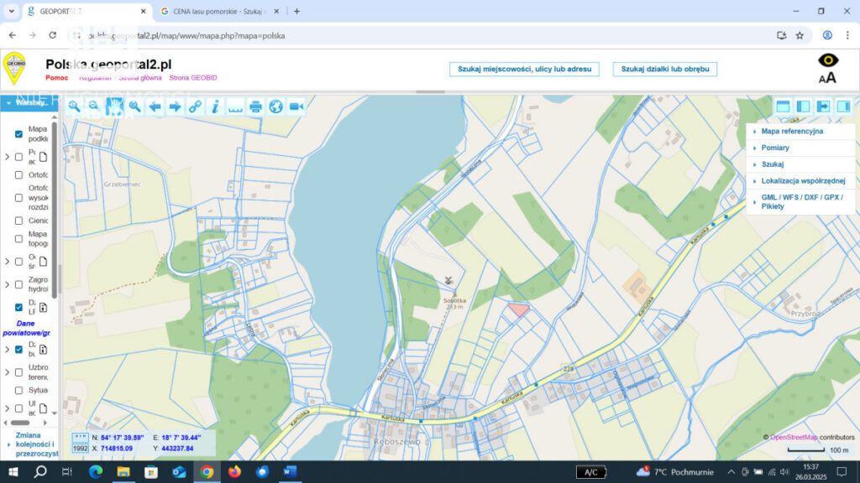The height and width of the screenshot is (483, 860).
Task: Print the map with printer icon
Action: pos(256,106)
